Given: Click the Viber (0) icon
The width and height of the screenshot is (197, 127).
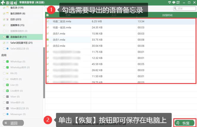Looking at the screenshot, I should click(7, 97).
